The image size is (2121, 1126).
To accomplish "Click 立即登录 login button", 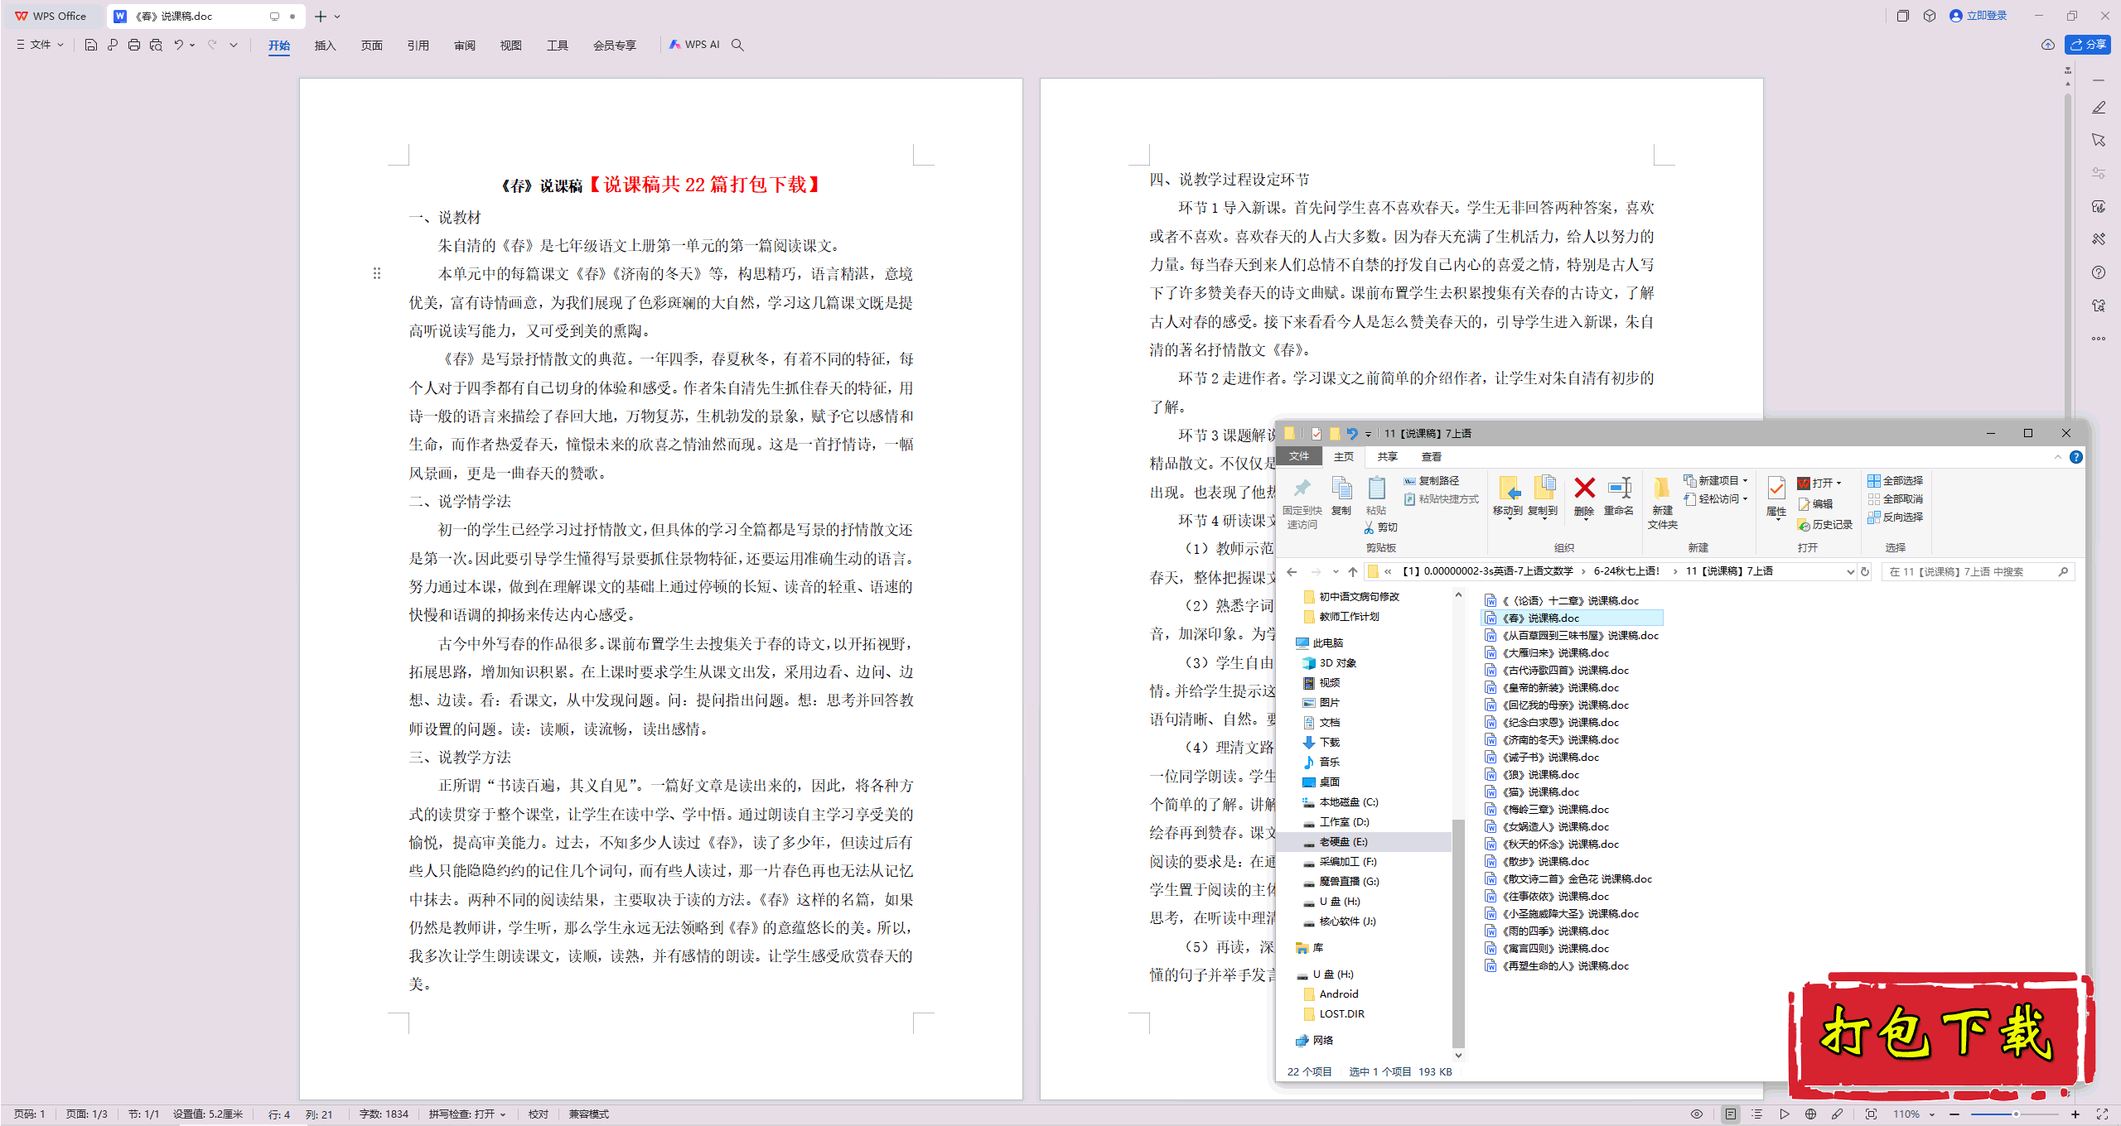I will pos(1978,16).
